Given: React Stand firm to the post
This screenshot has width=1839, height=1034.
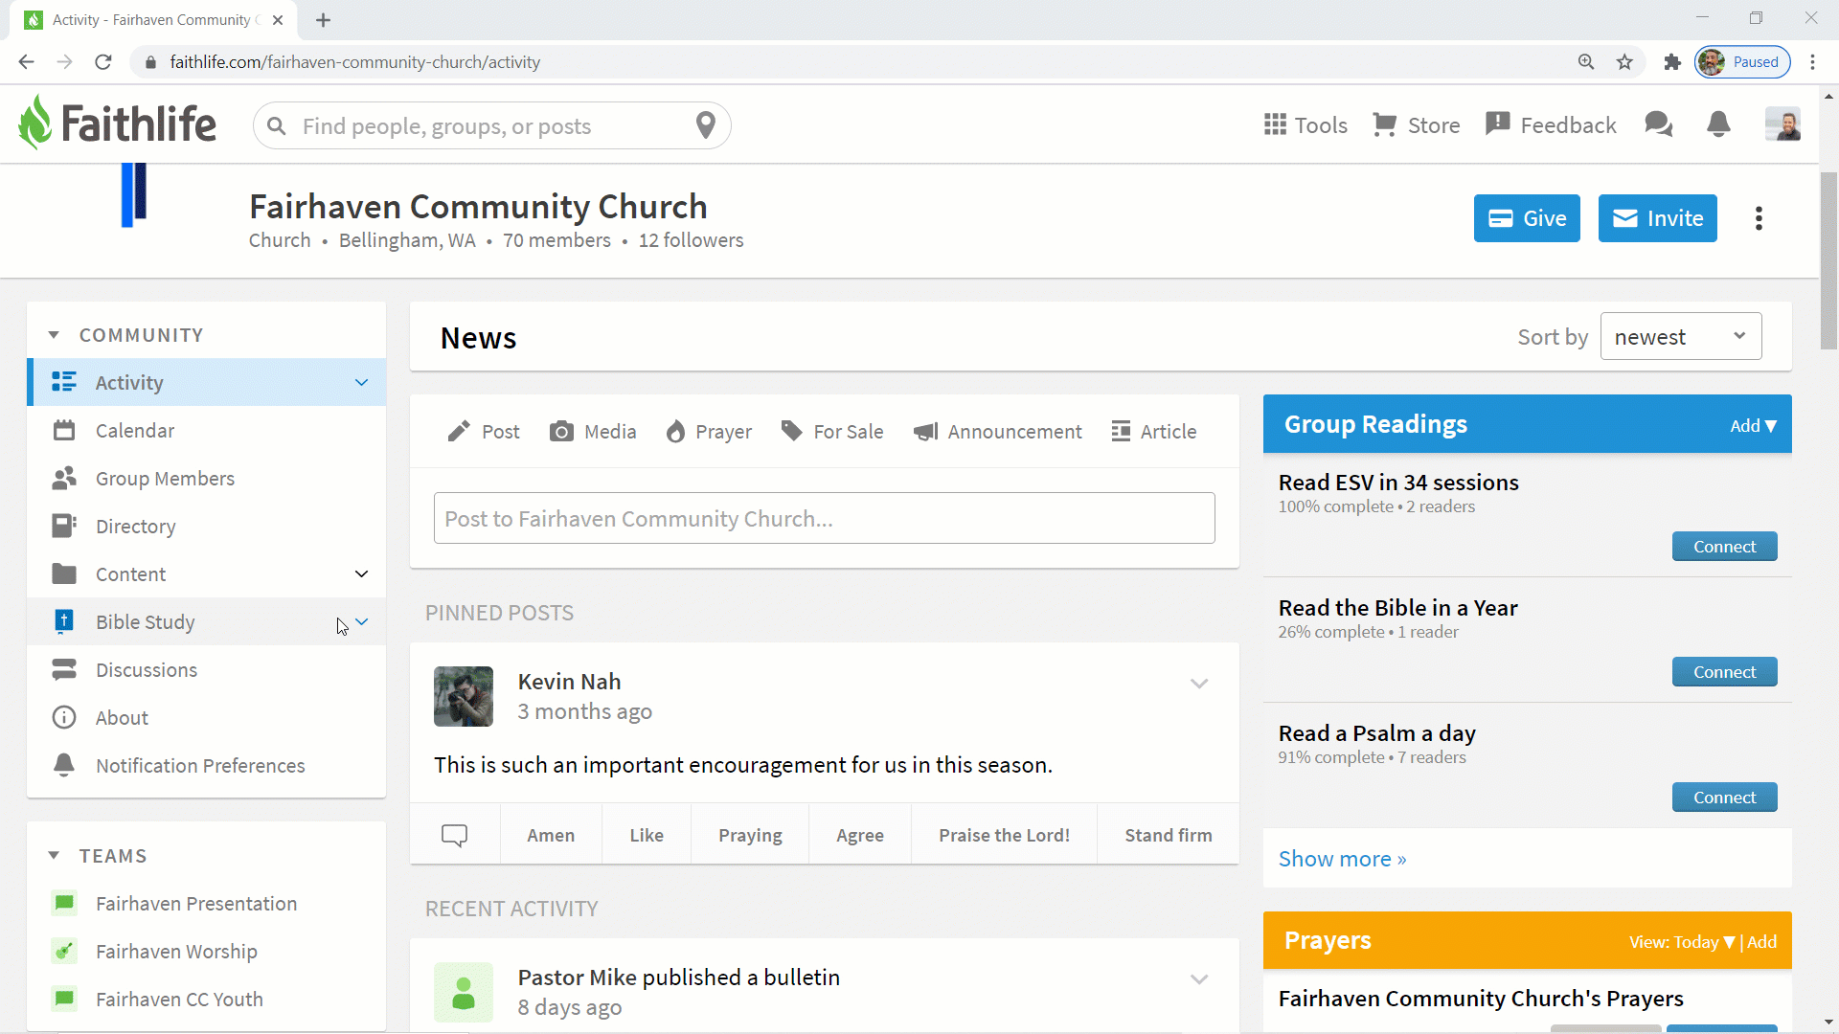Looking at the screenshot, I should (x=1169, y=835).
